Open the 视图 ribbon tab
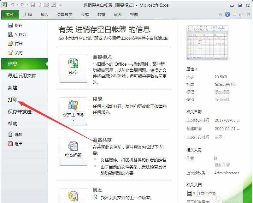The width and height of the screenshot is (253, 203). pos(134,15)
